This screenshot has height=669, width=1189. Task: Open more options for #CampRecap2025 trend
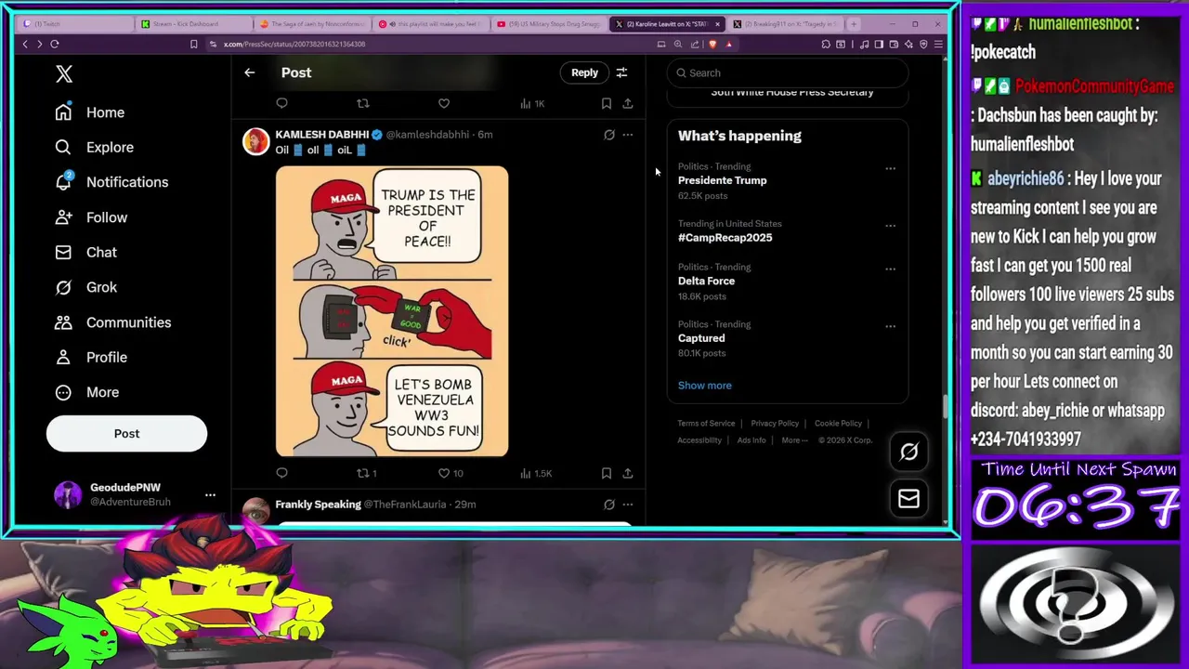tap(890, 226)
